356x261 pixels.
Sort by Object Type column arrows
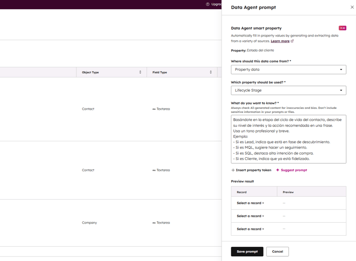pos(140,72)
